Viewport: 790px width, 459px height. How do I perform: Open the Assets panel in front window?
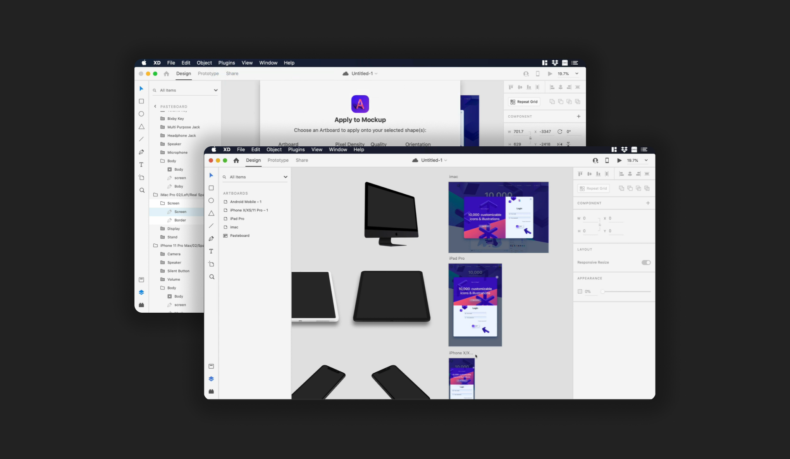point(211,366)
